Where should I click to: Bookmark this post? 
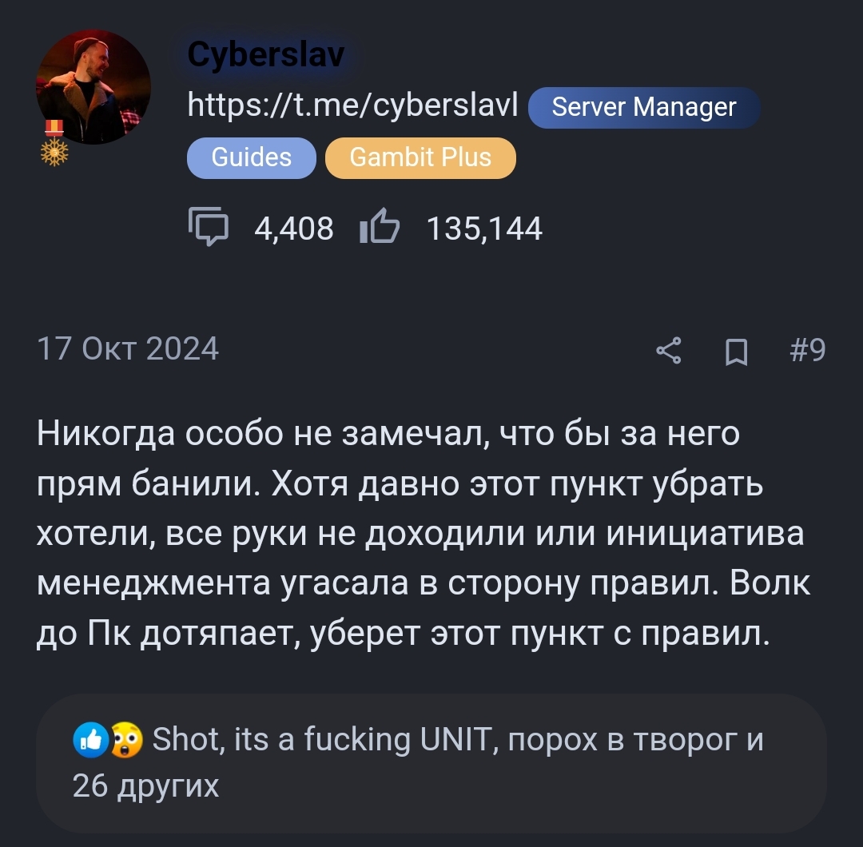coord(737,352)
